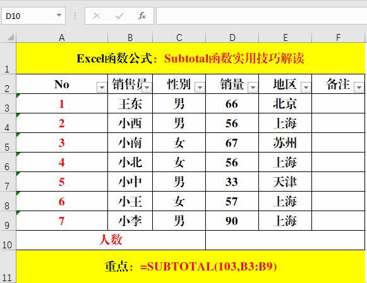Select row 11 header
The height and width of the screenshot is (283, 367).
pyautogui.click(x=8, y=267)
